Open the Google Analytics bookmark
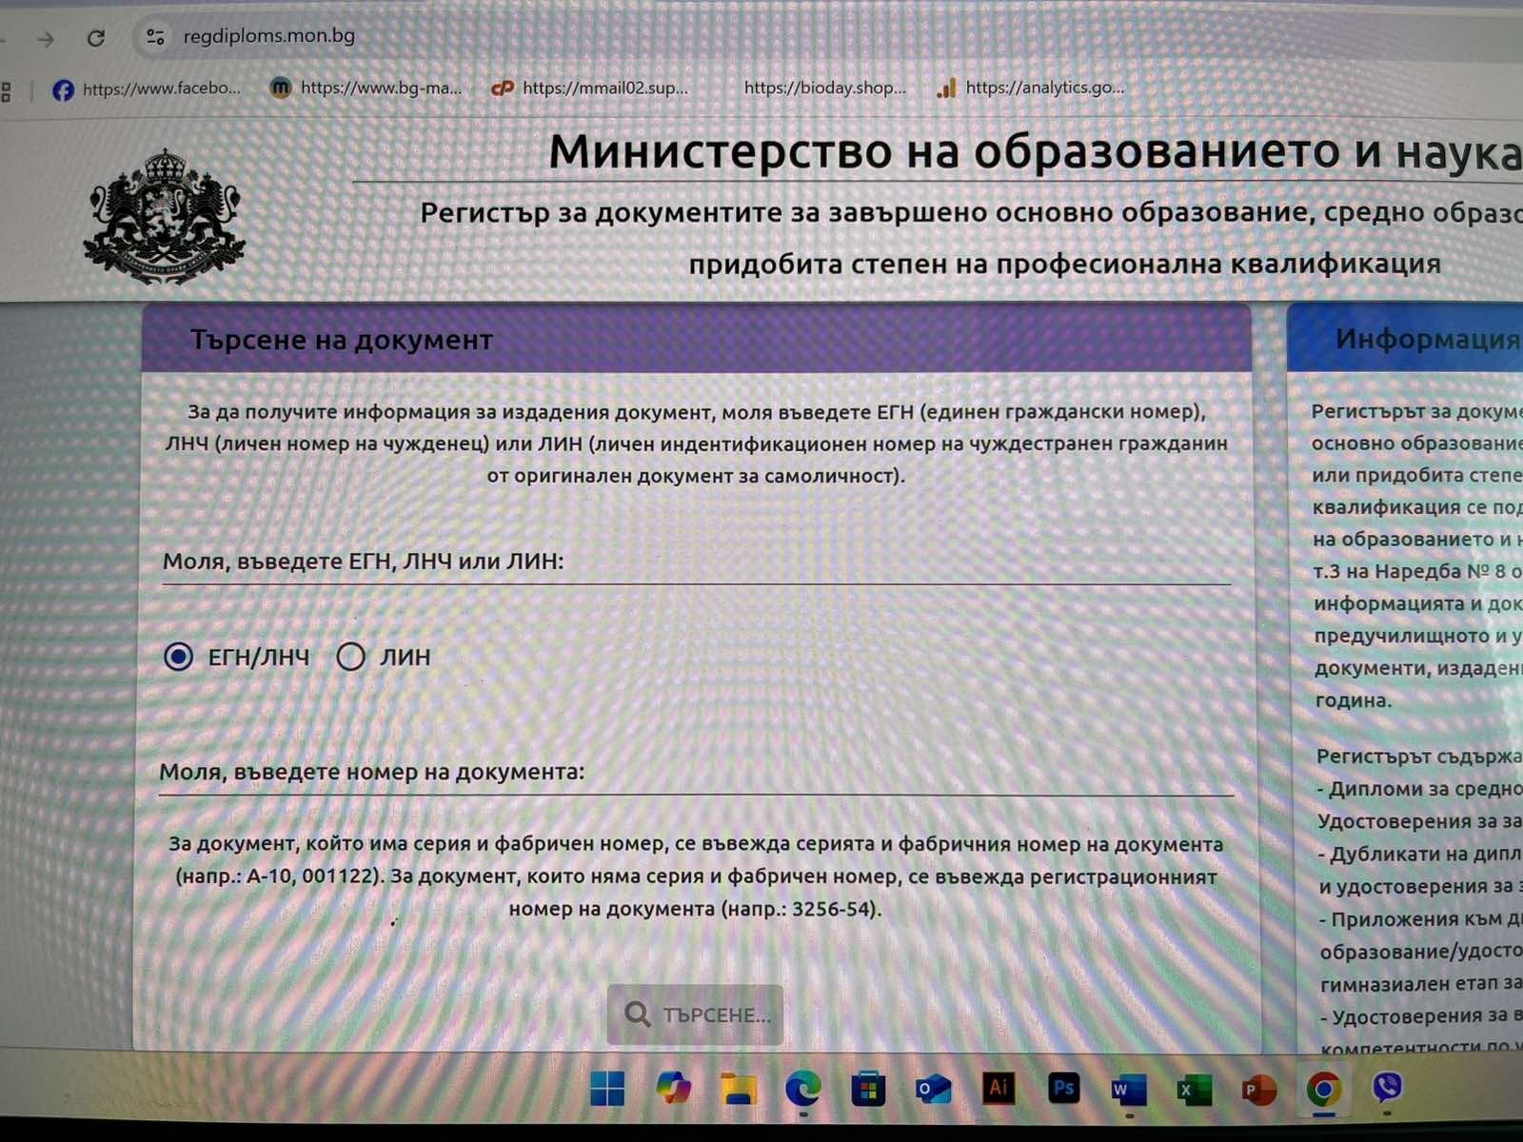Screen dimensions: 1523x1142 click(1032, 88)
